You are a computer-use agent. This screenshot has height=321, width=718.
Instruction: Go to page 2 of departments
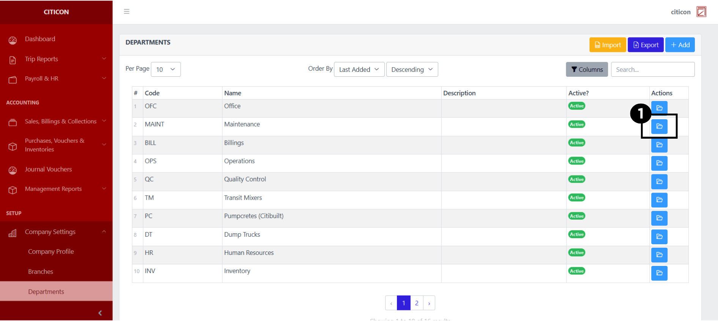coord(417,303)
